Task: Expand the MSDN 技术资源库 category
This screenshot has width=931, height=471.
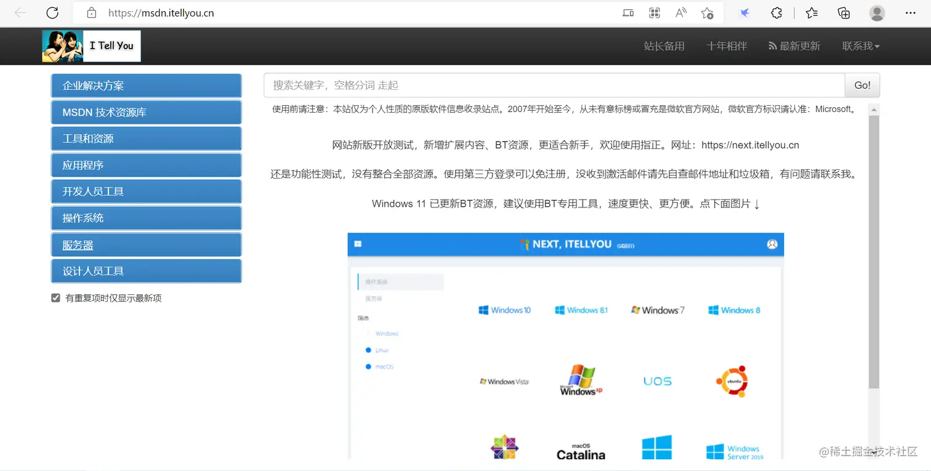Action: [x=146, y=112]
